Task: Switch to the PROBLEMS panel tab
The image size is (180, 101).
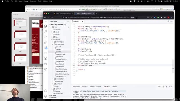Action: click(x=76, y=87)
